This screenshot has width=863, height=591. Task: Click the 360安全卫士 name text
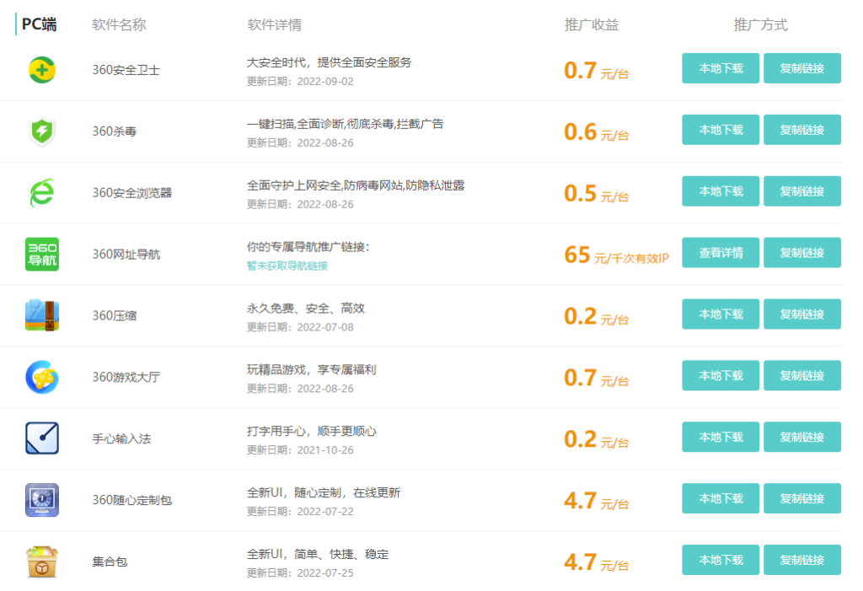click(126, 70)
